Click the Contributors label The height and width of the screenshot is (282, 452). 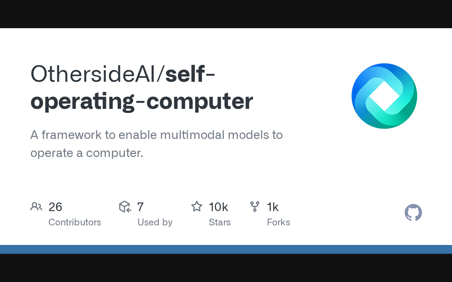(75, 222)
